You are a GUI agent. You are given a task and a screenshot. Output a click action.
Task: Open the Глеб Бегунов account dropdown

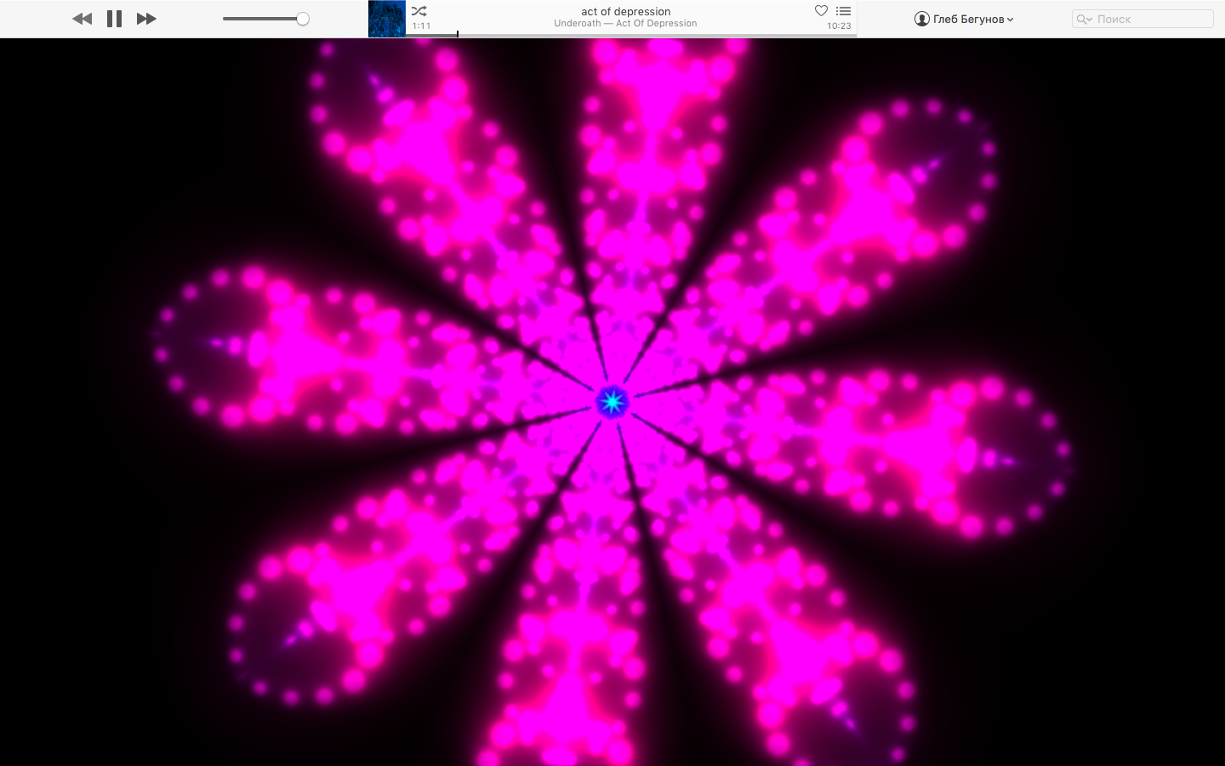pyautogui.click(x=964, y=19)
